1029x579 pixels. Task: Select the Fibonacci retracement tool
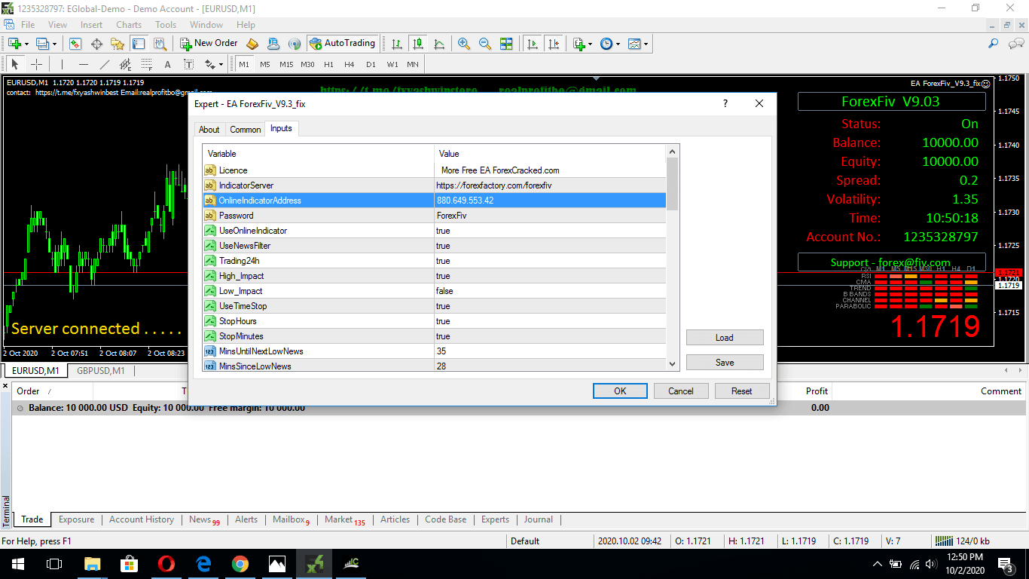point(146,65)
